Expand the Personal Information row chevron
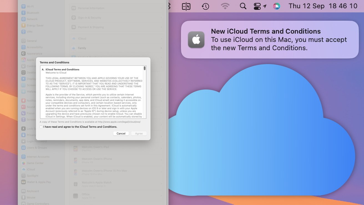The height and width of the screenshot is (205, 364). 161,8
